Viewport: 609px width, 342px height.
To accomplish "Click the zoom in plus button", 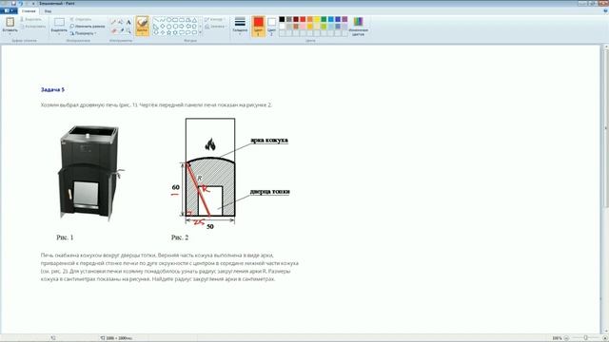I will 604,338.
